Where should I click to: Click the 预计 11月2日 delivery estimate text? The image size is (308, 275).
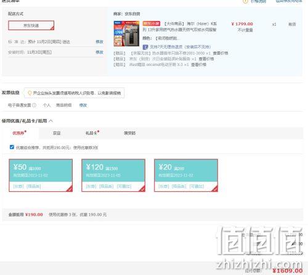pos(49,42)
